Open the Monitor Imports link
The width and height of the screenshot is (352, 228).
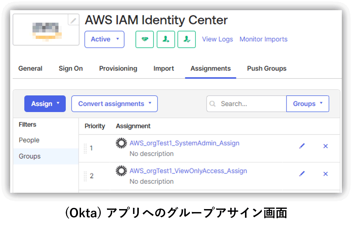pyautogui.click(x=263, y=39)
